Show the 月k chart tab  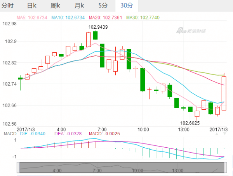pos(79,6)
